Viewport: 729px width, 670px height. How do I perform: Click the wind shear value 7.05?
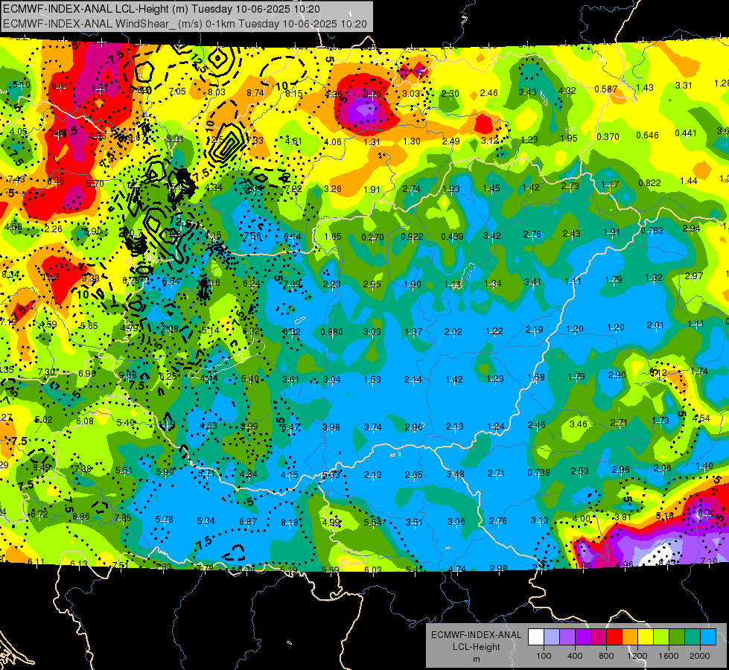coord(177,92)
